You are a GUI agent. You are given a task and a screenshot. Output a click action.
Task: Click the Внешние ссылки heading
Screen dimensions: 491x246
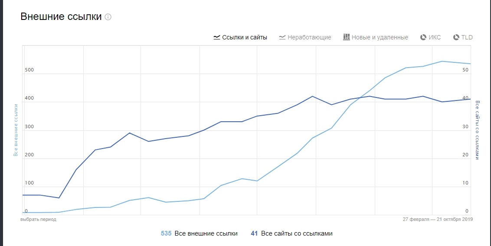click(61, 17)
